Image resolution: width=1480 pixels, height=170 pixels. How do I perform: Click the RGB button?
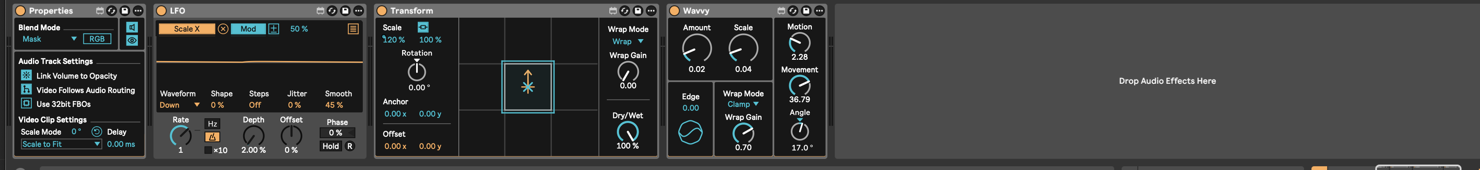[x=97, y=39]
